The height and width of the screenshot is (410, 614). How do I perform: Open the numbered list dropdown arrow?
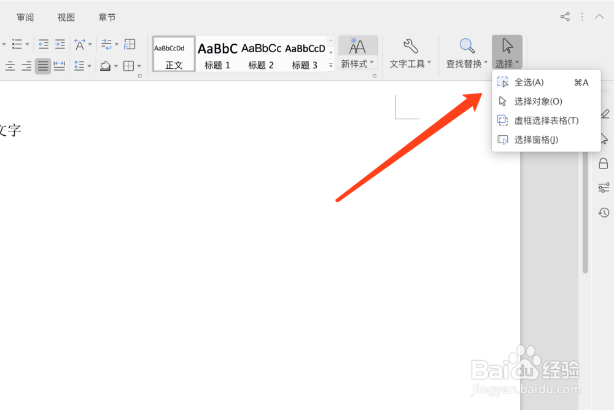click(28, 44)
